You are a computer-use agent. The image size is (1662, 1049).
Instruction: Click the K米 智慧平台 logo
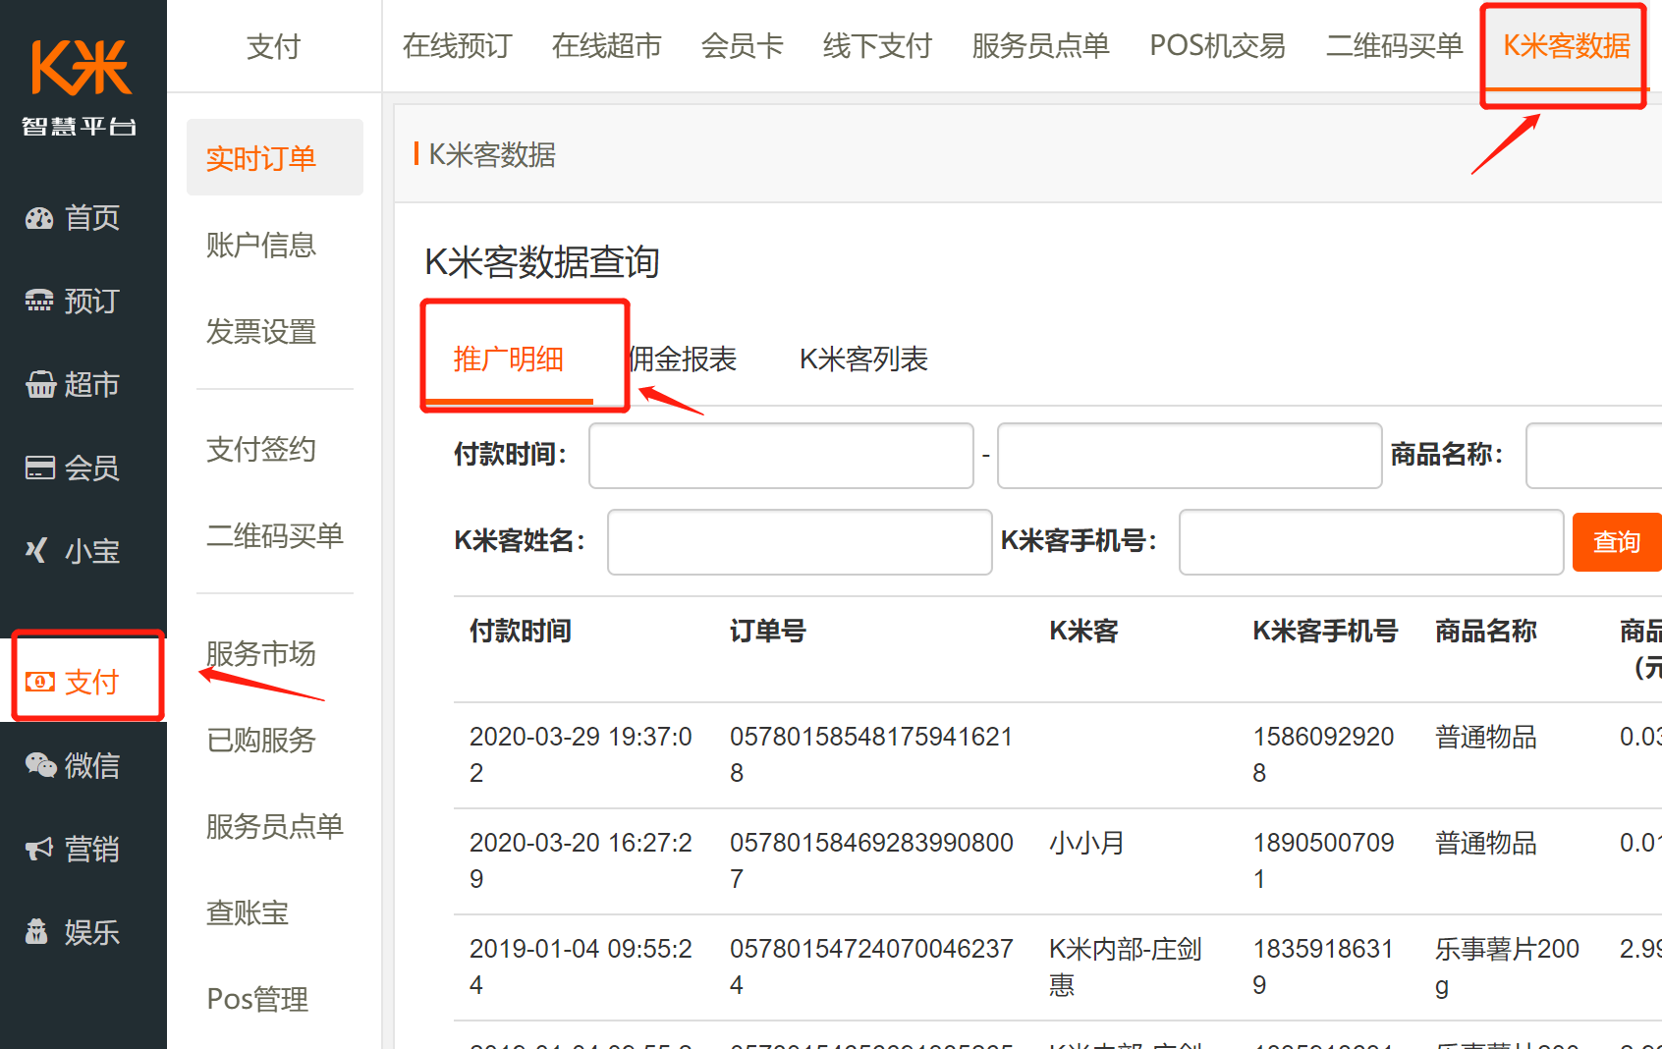[x=81, y=86]
